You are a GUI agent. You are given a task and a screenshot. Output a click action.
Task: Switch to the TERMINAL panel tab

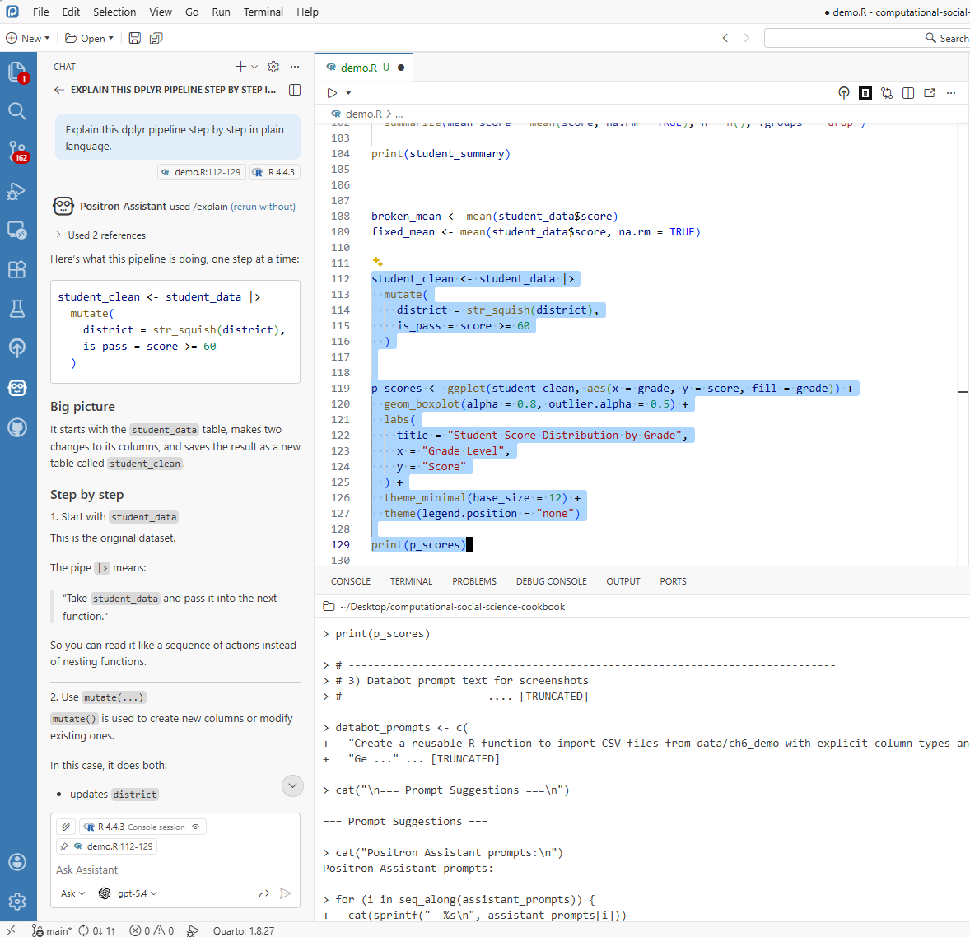pyautogui.click(x=411, y=581)
